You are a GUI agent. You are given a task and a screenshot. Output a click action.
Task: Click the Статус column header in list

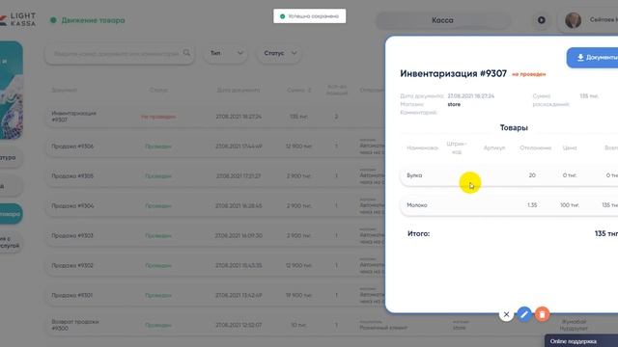(x=158, y=90)
